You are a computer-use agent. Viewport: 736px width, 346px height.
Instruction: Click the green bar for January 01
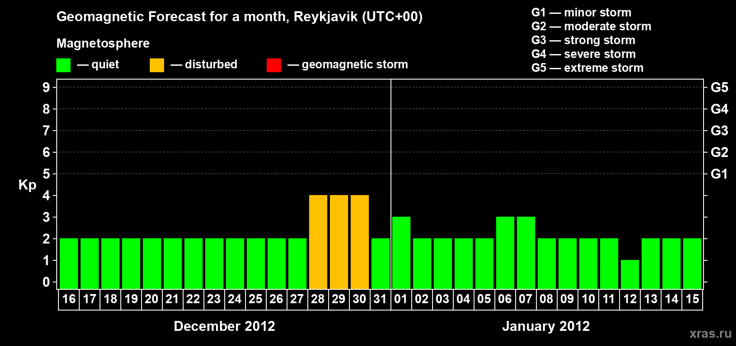(x=401, y=253)
